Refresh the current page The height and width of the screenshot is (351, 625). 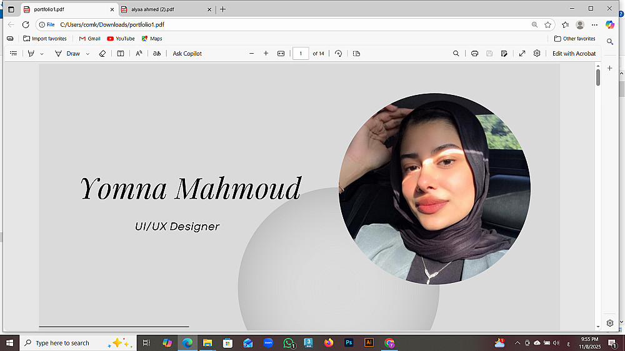[x=26, y=25]
